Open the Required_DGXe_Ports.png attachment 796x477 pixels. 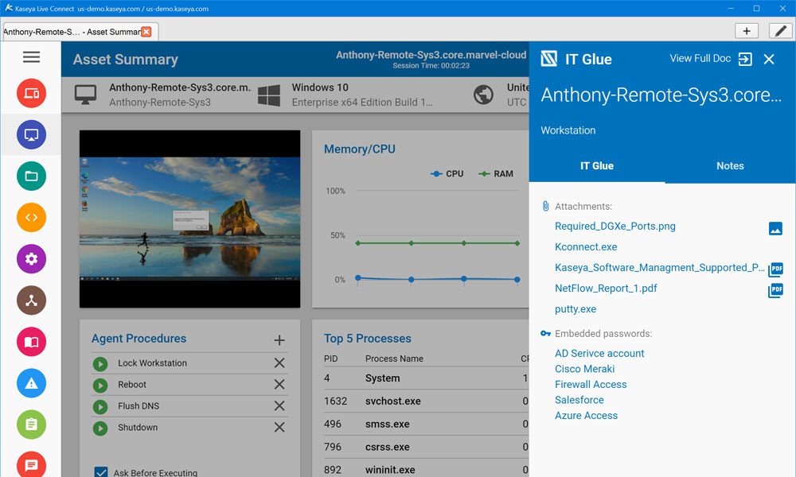pos(615,226)
